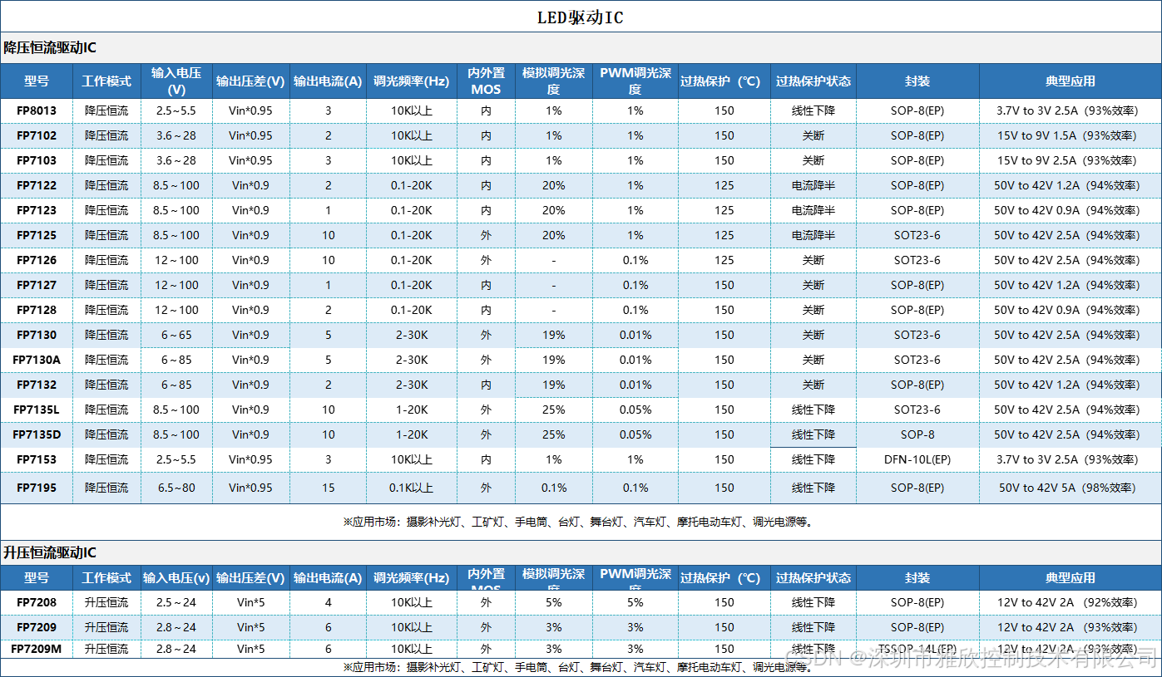This screenshot has width=1162, height=677.
Task: Click model cell "FP8013"
Action: coord(37,110)
